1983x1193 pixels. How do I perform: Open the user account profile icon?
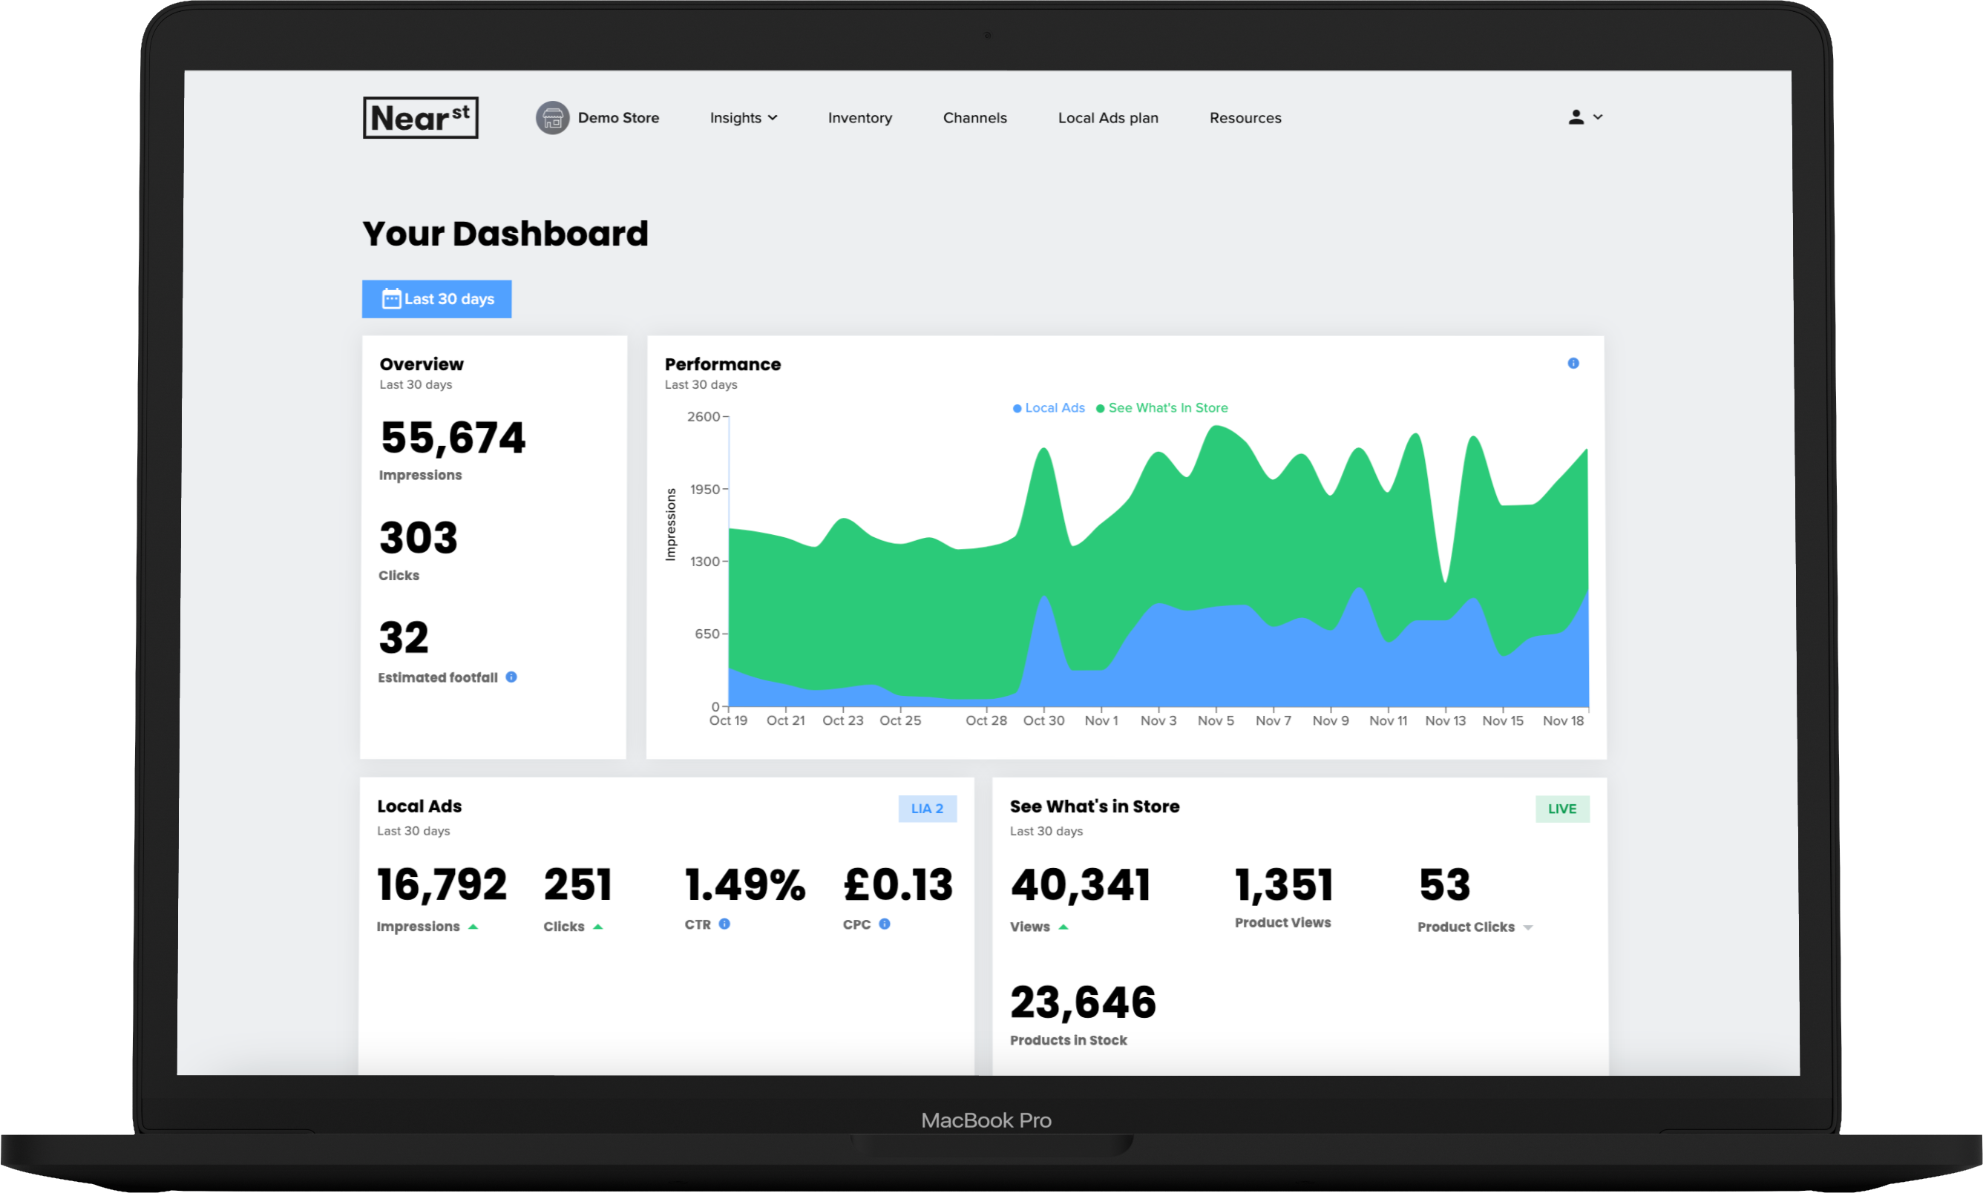(x=1576, y=117)
